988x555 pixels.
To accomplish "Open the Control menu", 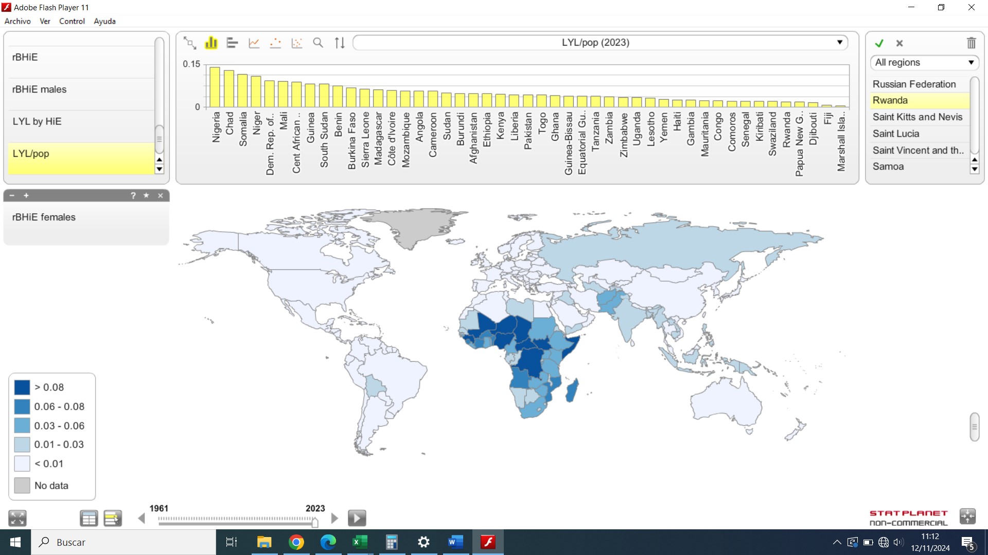I will click(72, 21).
